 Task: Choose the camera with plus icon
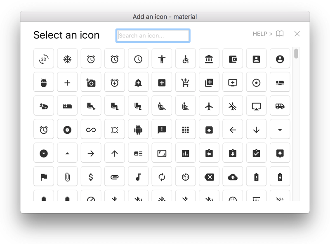click(x=91, y=82)
